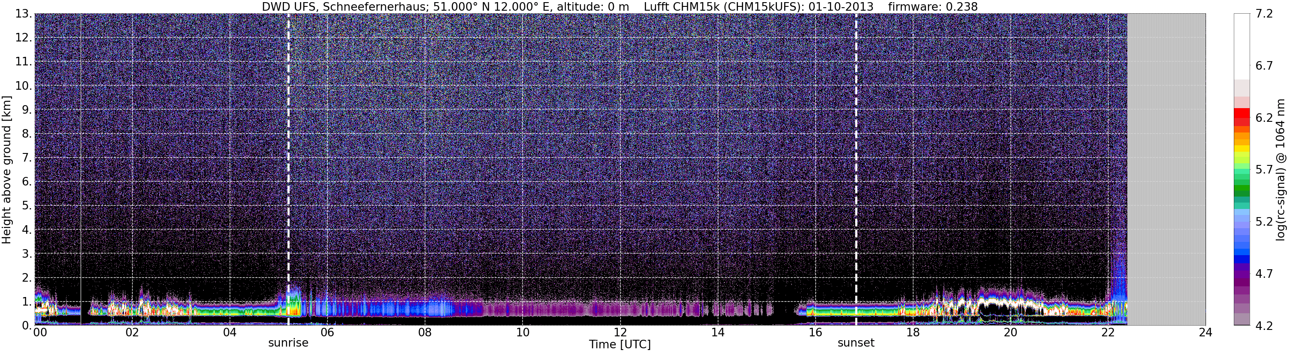
Task: Click the x-axis tick label '24'
Action: [x=1206, y=333]
